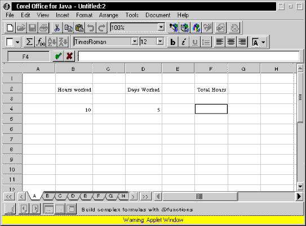Click the New document icon
The image size is (306, 226).
pyautogui.click(x=10, y=28)
